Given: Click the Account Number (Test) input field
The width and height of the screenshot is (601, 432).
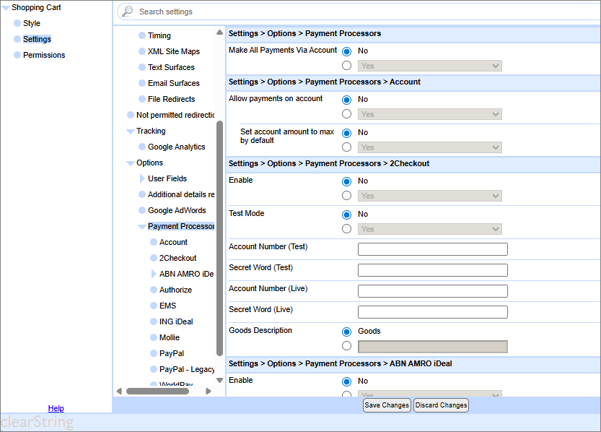Looking at the screenshot, I should [432, 249].
